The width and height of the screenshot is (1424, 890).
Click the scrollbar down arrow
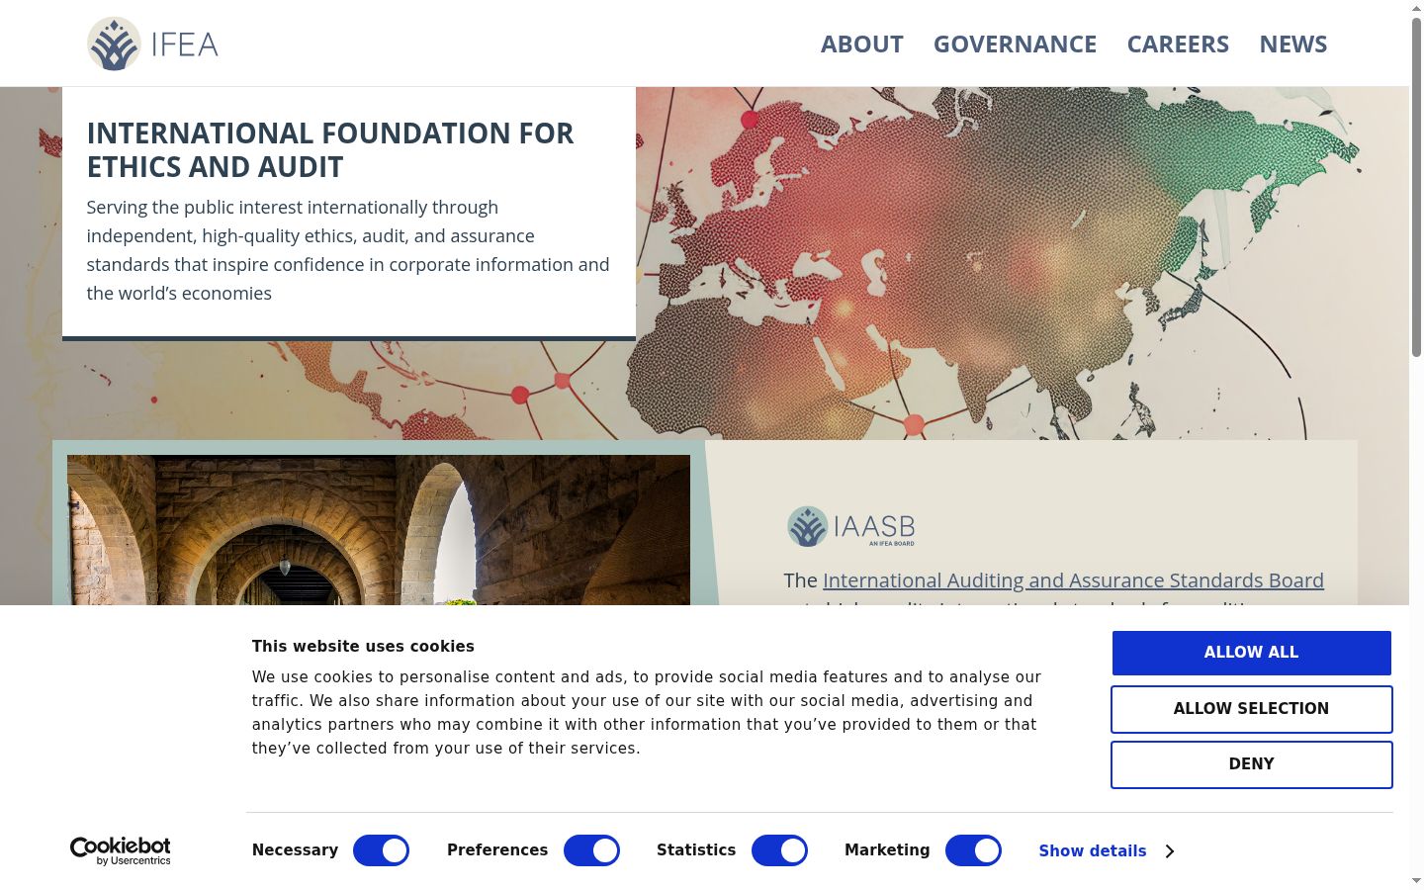(x=1416, y=881)
